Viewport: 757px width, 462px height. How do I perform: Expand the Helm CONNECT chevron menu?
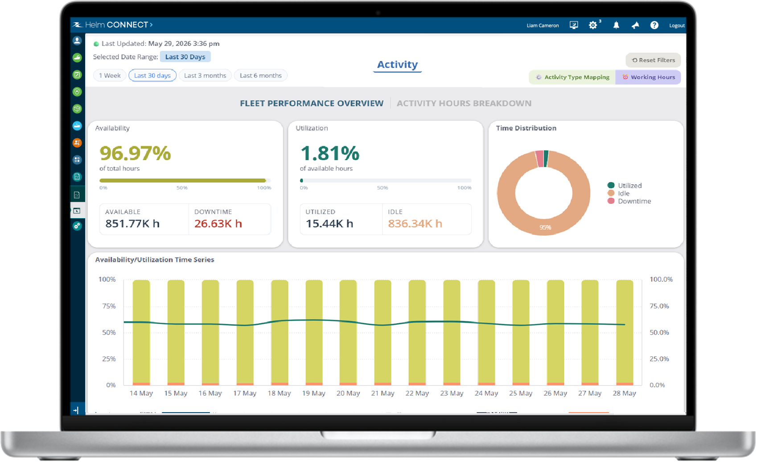(x=152, y=25)
